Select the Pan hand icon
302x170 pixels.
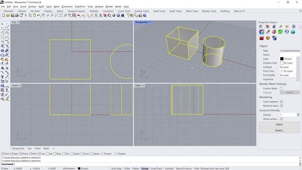tap(43, 16)
